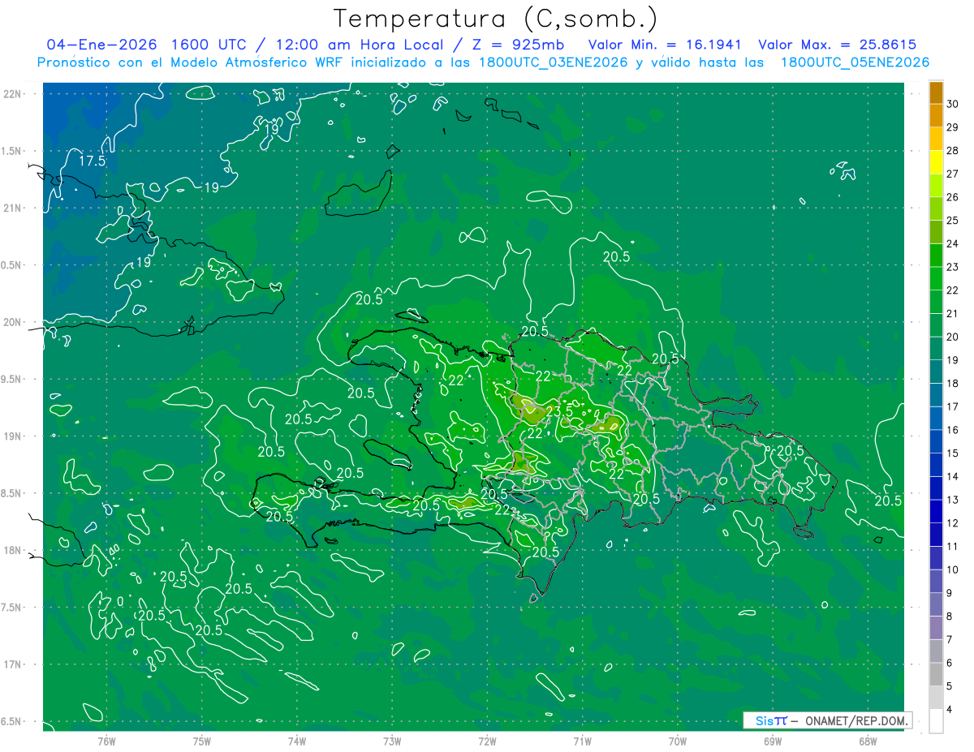Click the legend value 13
This screenshot has width=974, height=752.
click(952, 500)
